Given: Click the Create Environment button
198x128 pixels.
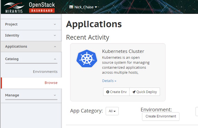Looking at the screenshot, I should [161, 116].
